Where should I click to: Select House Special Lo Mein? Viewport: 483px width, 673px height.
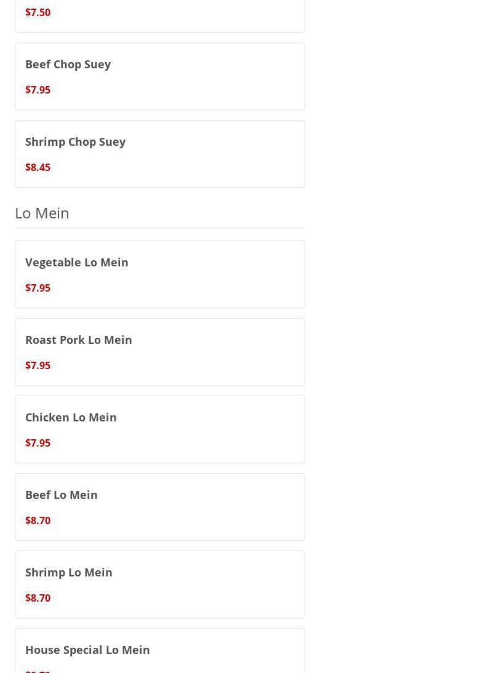point(87,650)
